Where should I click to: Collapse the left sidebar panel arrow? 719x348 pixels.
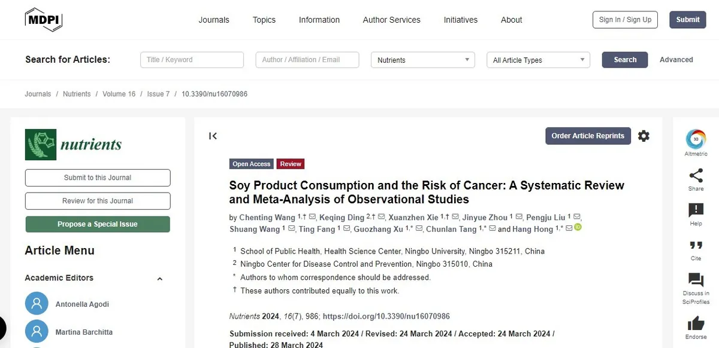213,136
